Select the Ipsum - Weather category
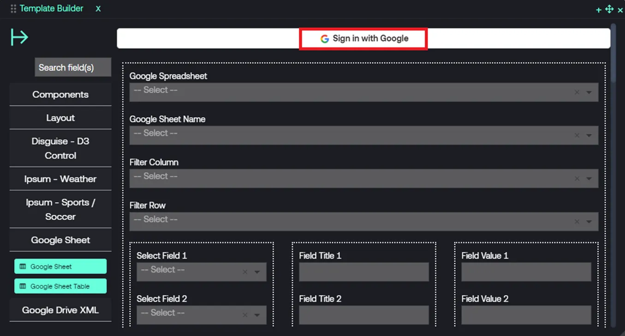This screenshot has height=336, width=625. (60, 179)
